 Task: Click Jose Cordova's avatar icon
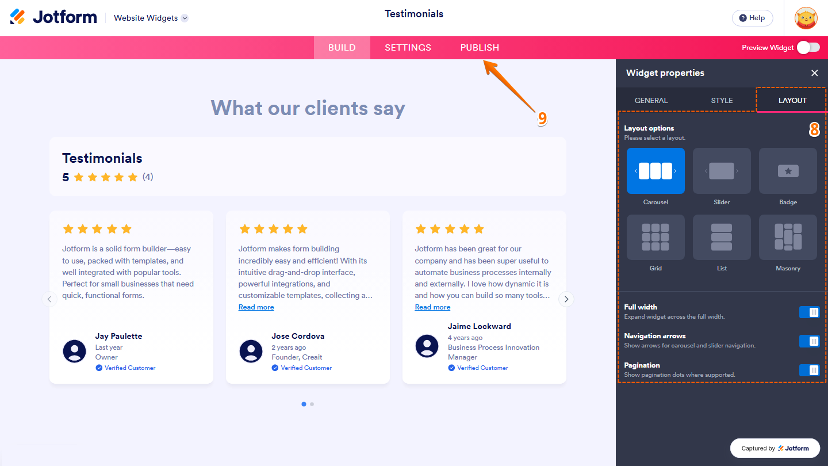coord(251,351)
